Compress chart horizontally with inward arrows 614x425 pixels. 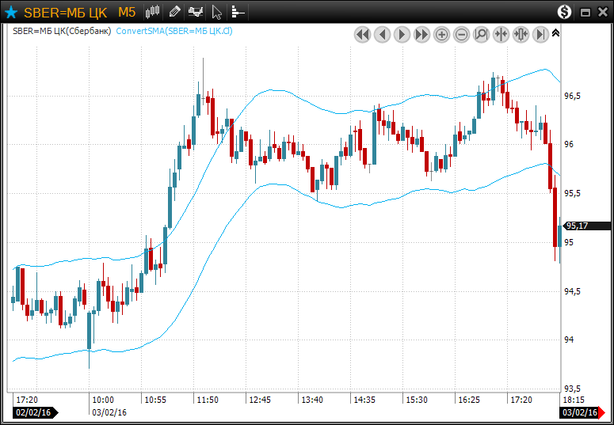[501, 34]
